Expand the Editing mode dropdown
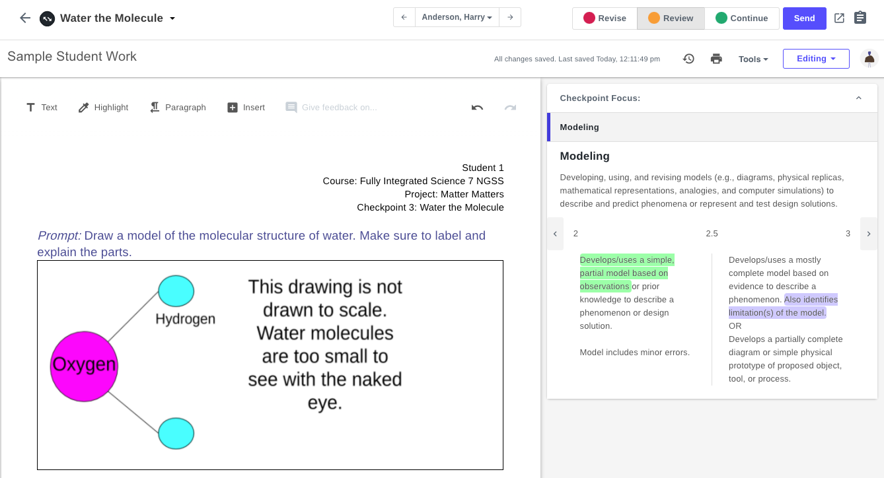884x478 pixels. pyautogui.click(x=816, y=59)
